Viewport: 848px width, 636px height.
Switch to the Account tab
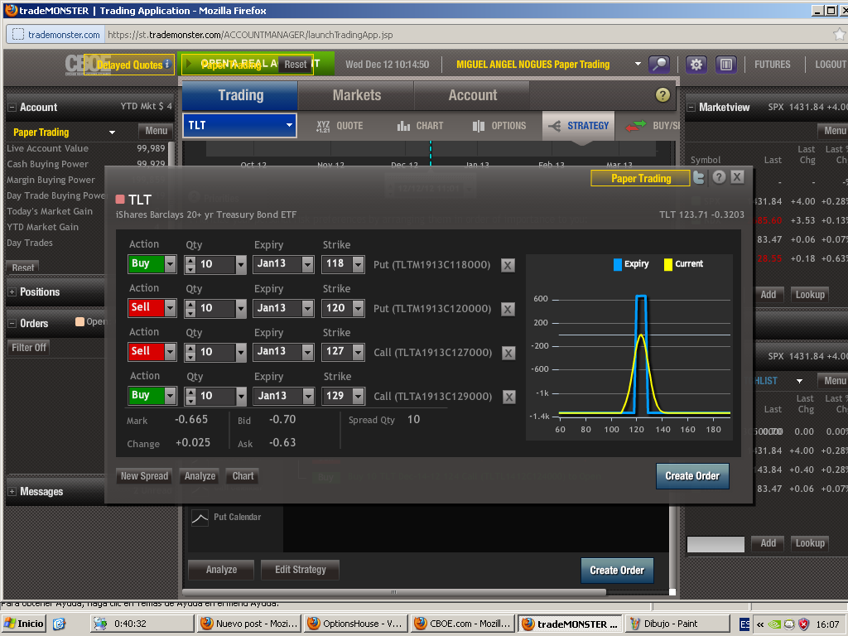point(472,95)
